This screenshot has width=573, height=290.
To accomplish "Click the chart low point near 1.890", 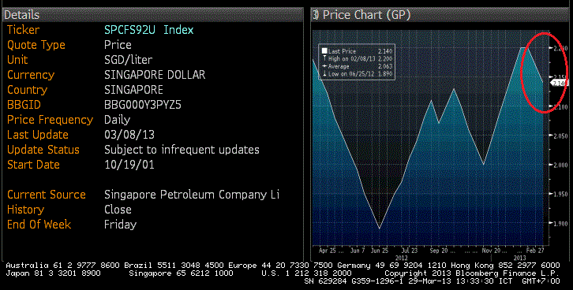I will click(380, 229).
